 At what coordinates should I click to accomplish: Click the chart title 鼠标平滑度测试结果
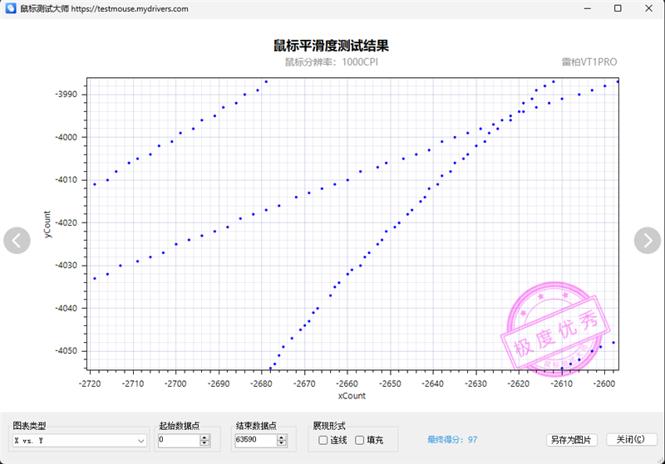pos(331,46)
